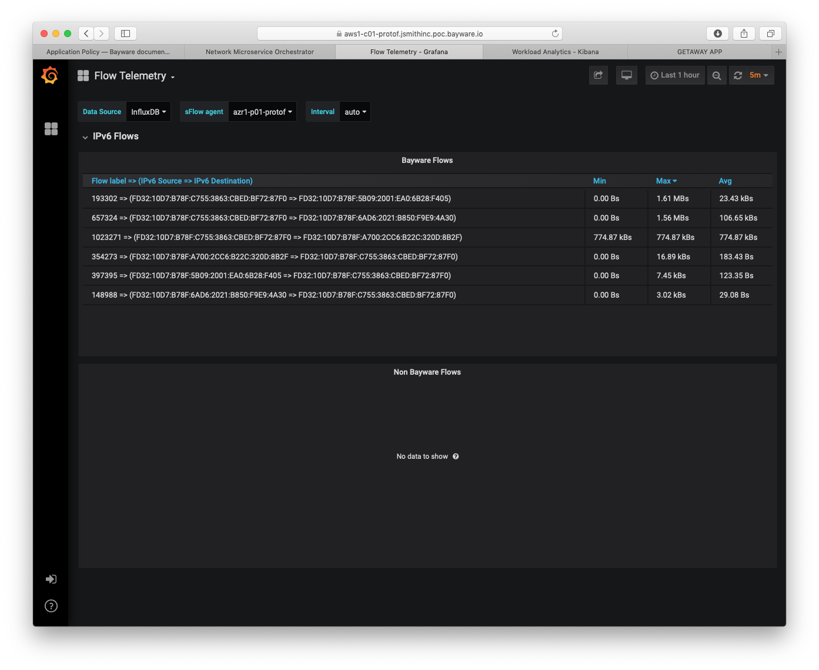Switch to Network Microservice Orchestrator tab
Screen dimensions: 819x670
260,52
